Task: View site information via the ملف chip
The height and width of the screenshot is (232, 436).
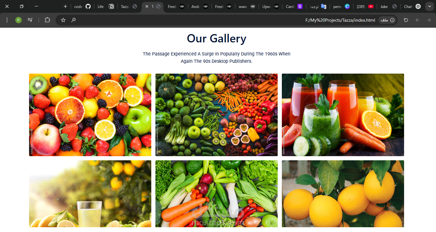Action: [387, 20]
